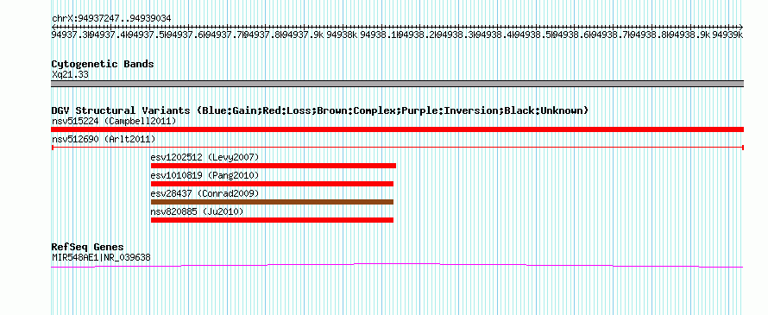Click the chrX:94937247..94939034 region label
This screenshot has width=768, height=315.
111,18
